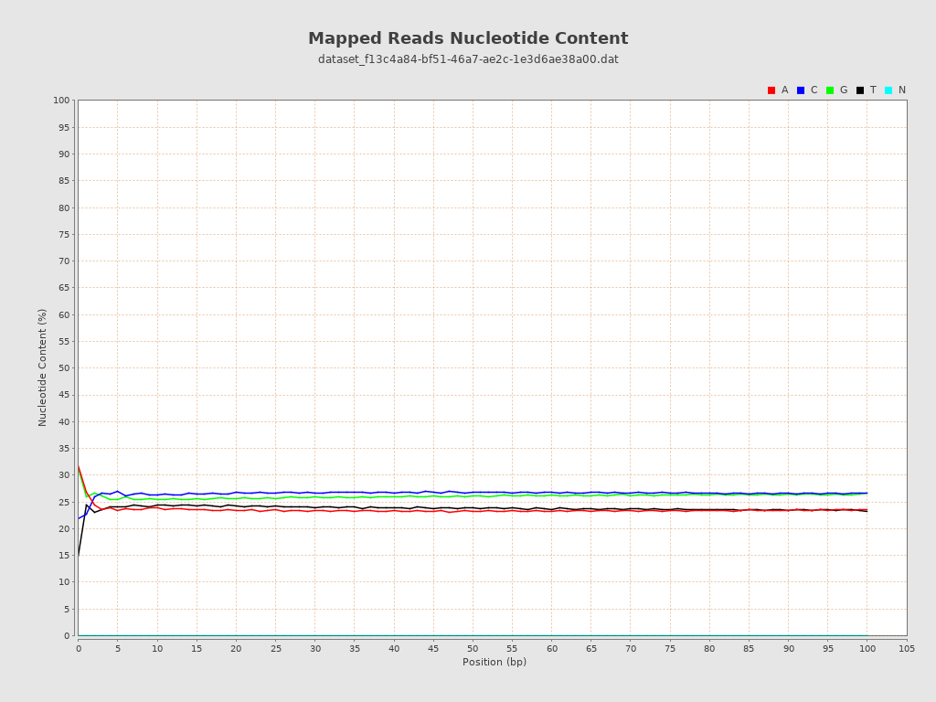Click the red A legend swatch
936x702 pixels.
pyautogui.click(x=771, y=90)
